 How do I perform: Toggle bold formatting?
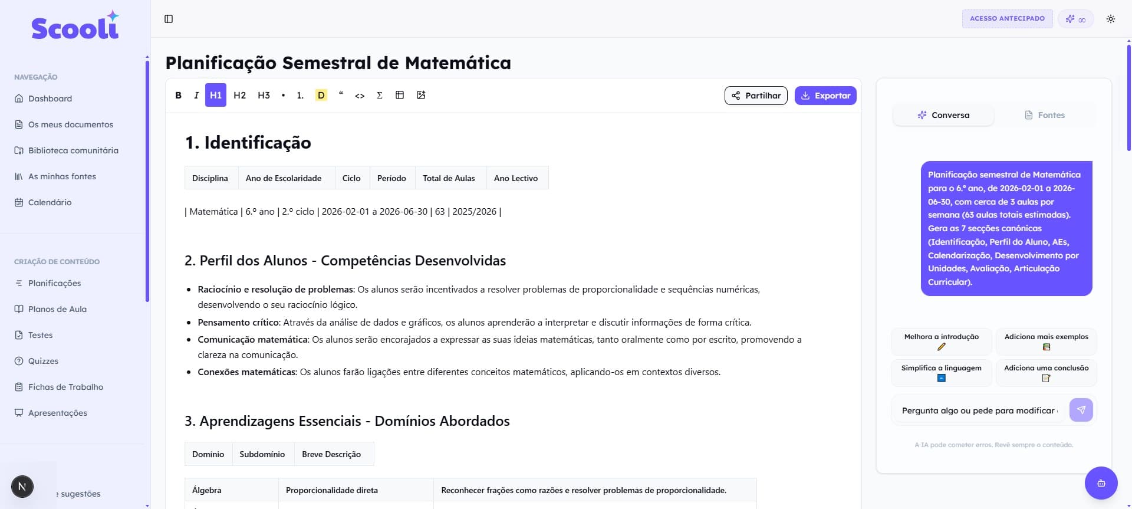pos(178,95)
